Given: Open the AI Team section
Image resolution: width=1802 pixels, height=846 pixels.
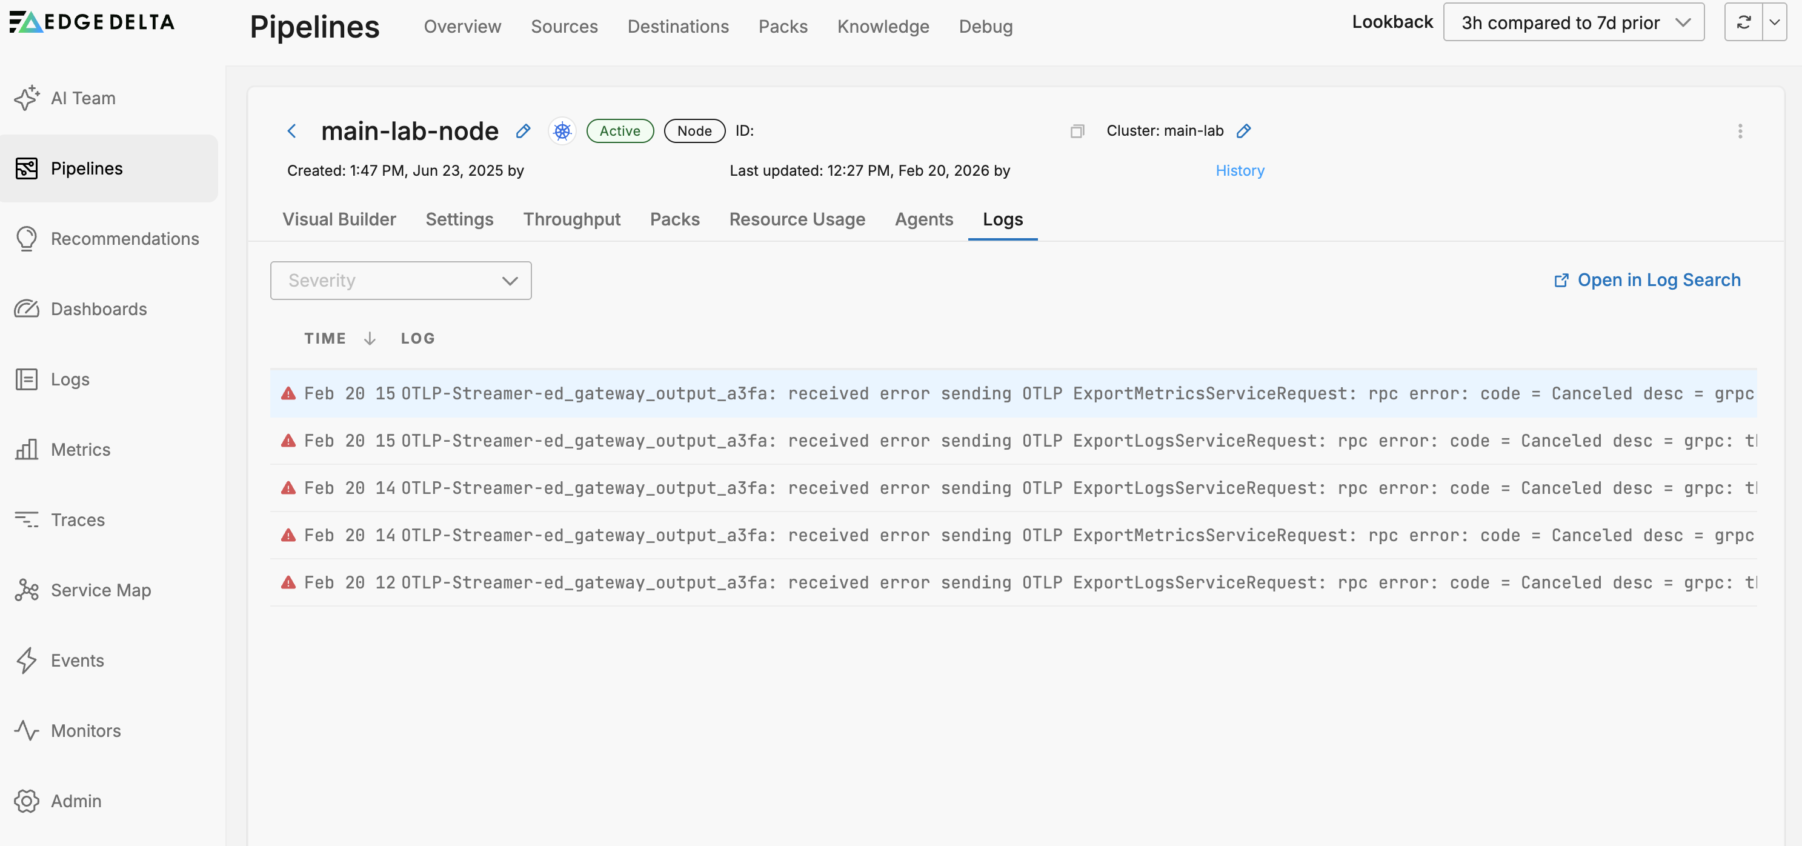Looking at the screenshot, I should 82,98.
